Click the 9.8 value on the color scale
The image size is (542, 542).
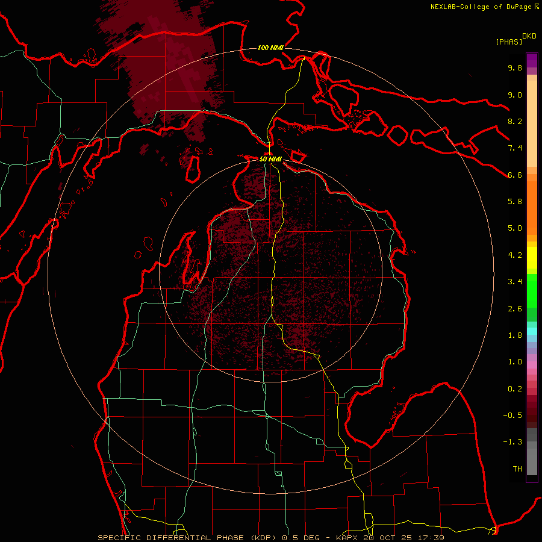515,67
